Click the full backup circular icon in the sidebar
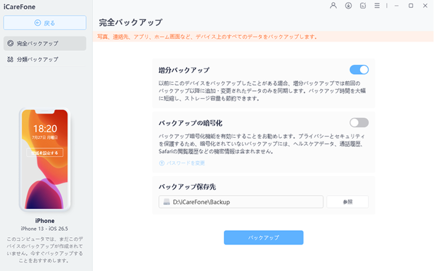Screen dimensions: 434x271 click(x=11, y=43)
